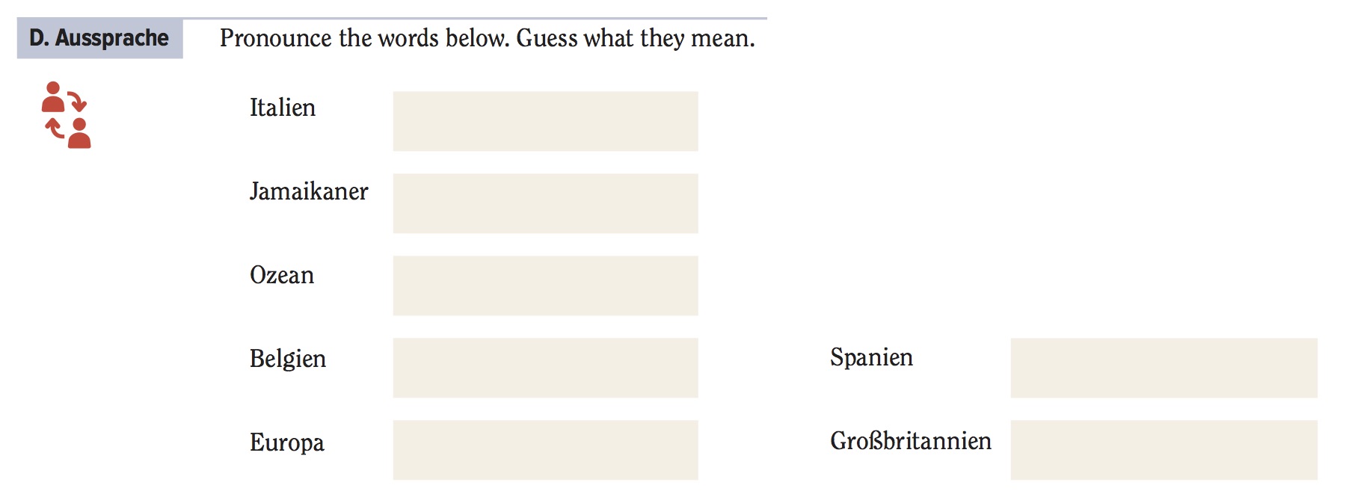The image size is (1346, 500).
Task: Click the partner-exchange people icon
Action: point(67,114)
